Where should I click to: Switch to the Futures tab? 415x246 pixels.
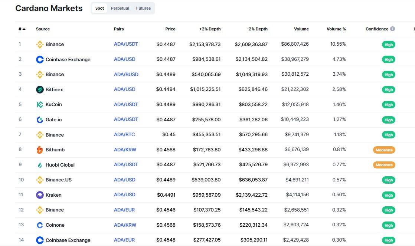coord(143,8)
